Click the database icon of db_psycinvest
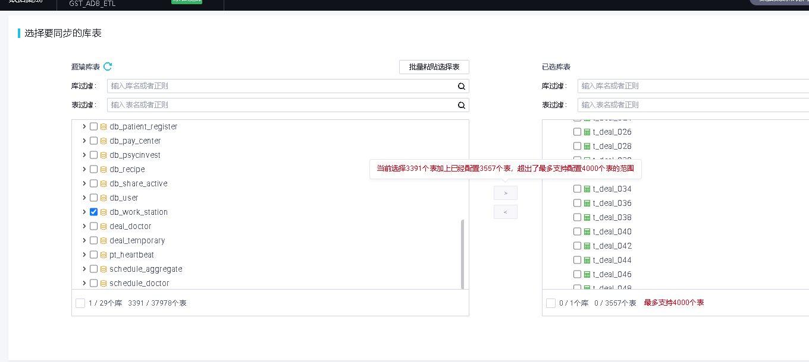Image resolution: width=809 pixels, height=362 pixels. click(104, 155)
